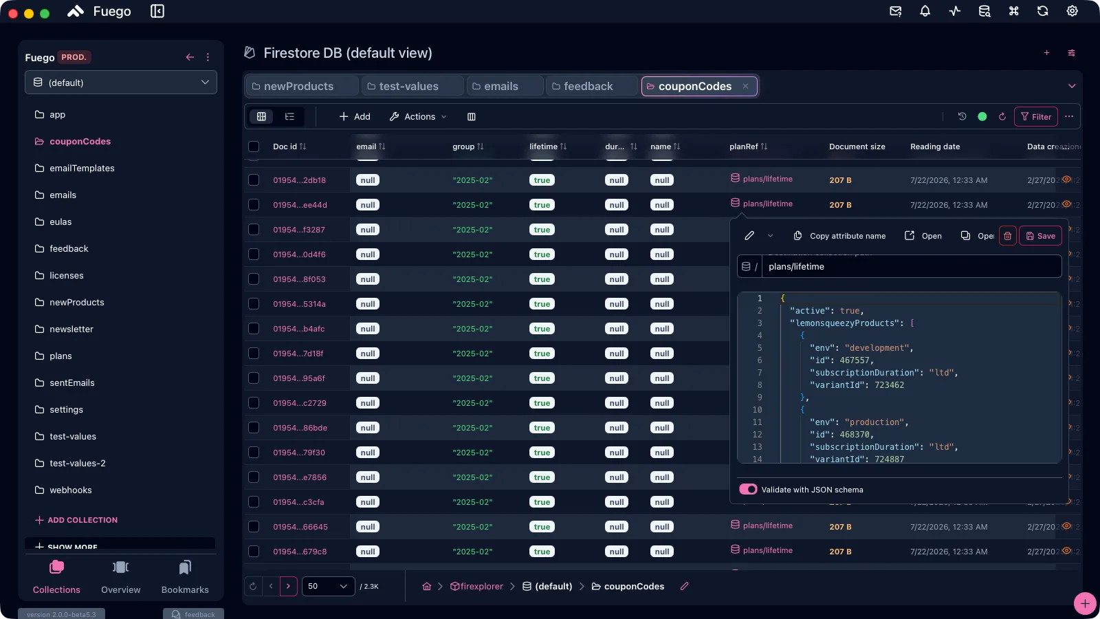Open the page size 50 dropdown
This screenshot has width=1100, height=619.
pos(328,587)
